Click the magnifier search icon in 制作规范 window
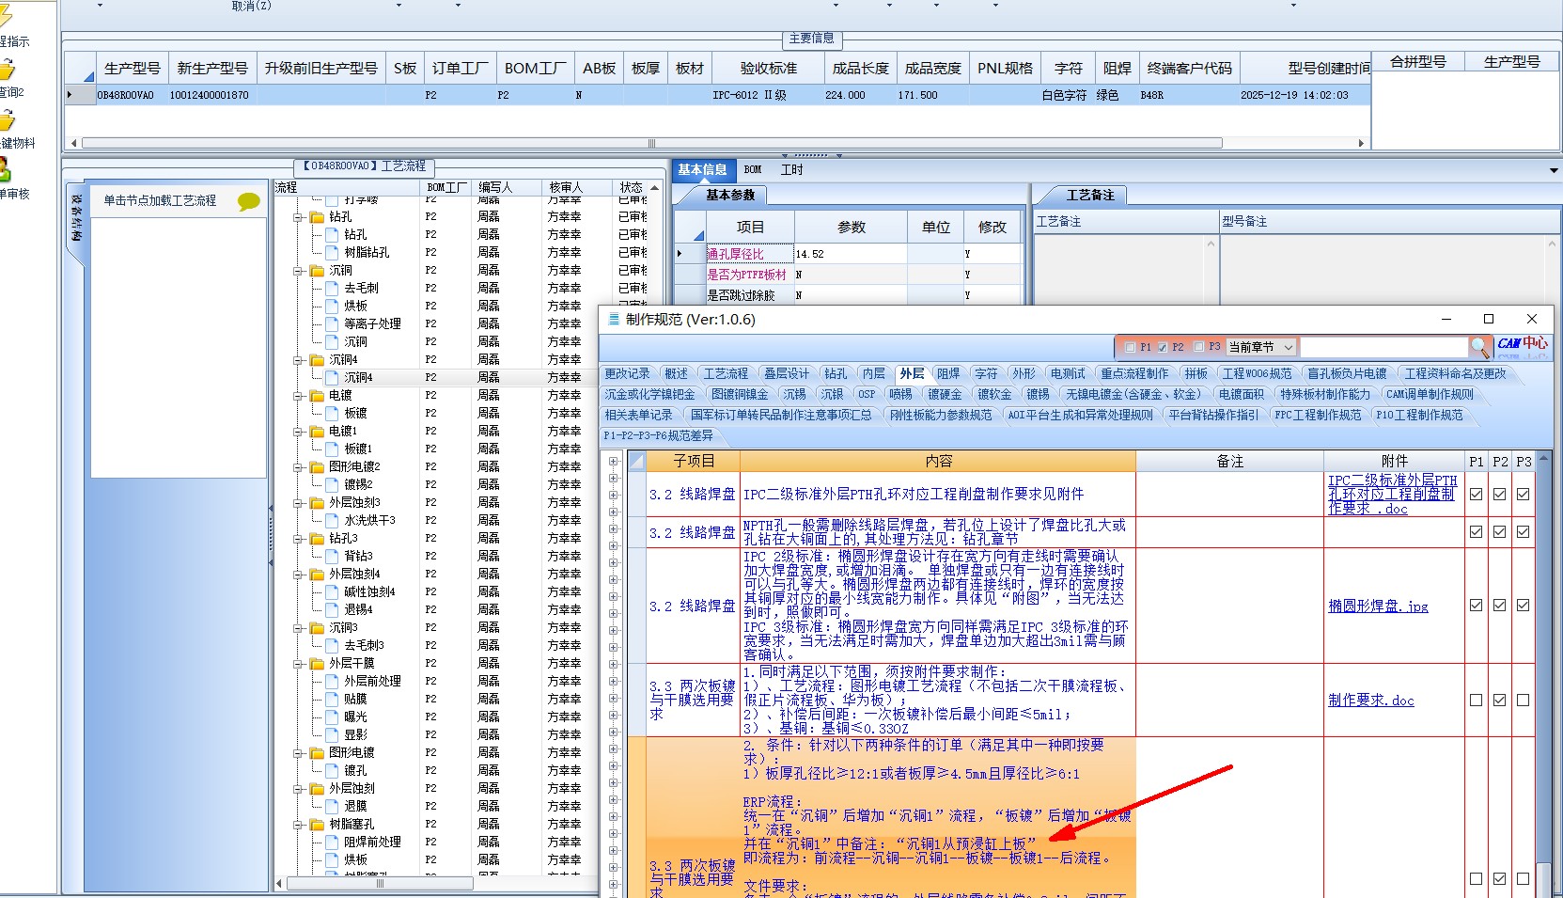 [x=1479, y=347]
